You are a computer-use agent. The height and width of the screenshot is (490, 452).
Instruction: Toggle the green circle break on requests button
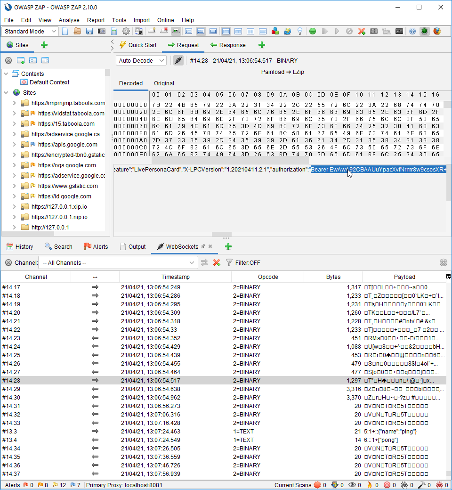(x=312, y=31)
